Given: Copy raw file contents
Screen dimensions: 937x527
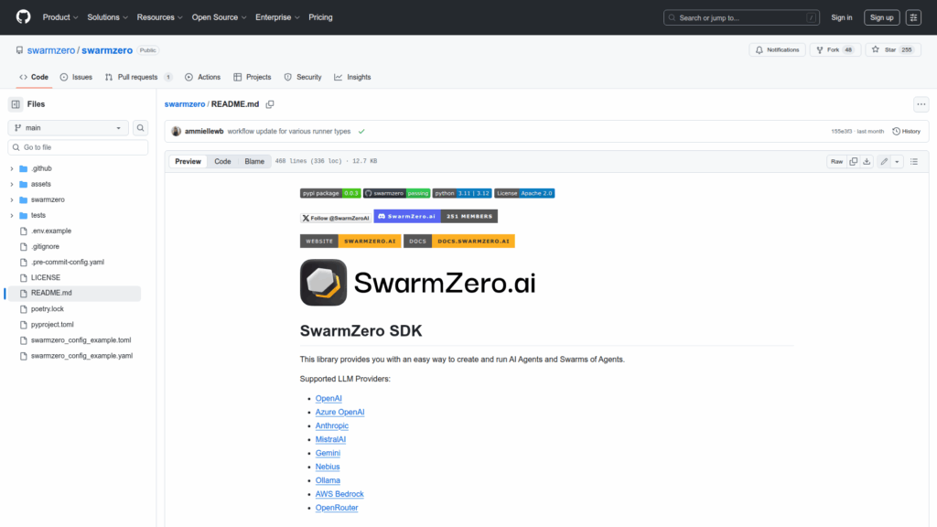Looking at the screenshot, I should coord(853,161).
